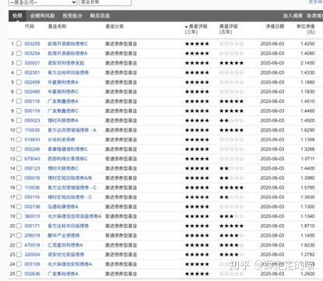This screenshot has width=323, height=281.
Task: Click the sort arrow beside 晨星评级(三年)
Action: (x=186, y=26)
